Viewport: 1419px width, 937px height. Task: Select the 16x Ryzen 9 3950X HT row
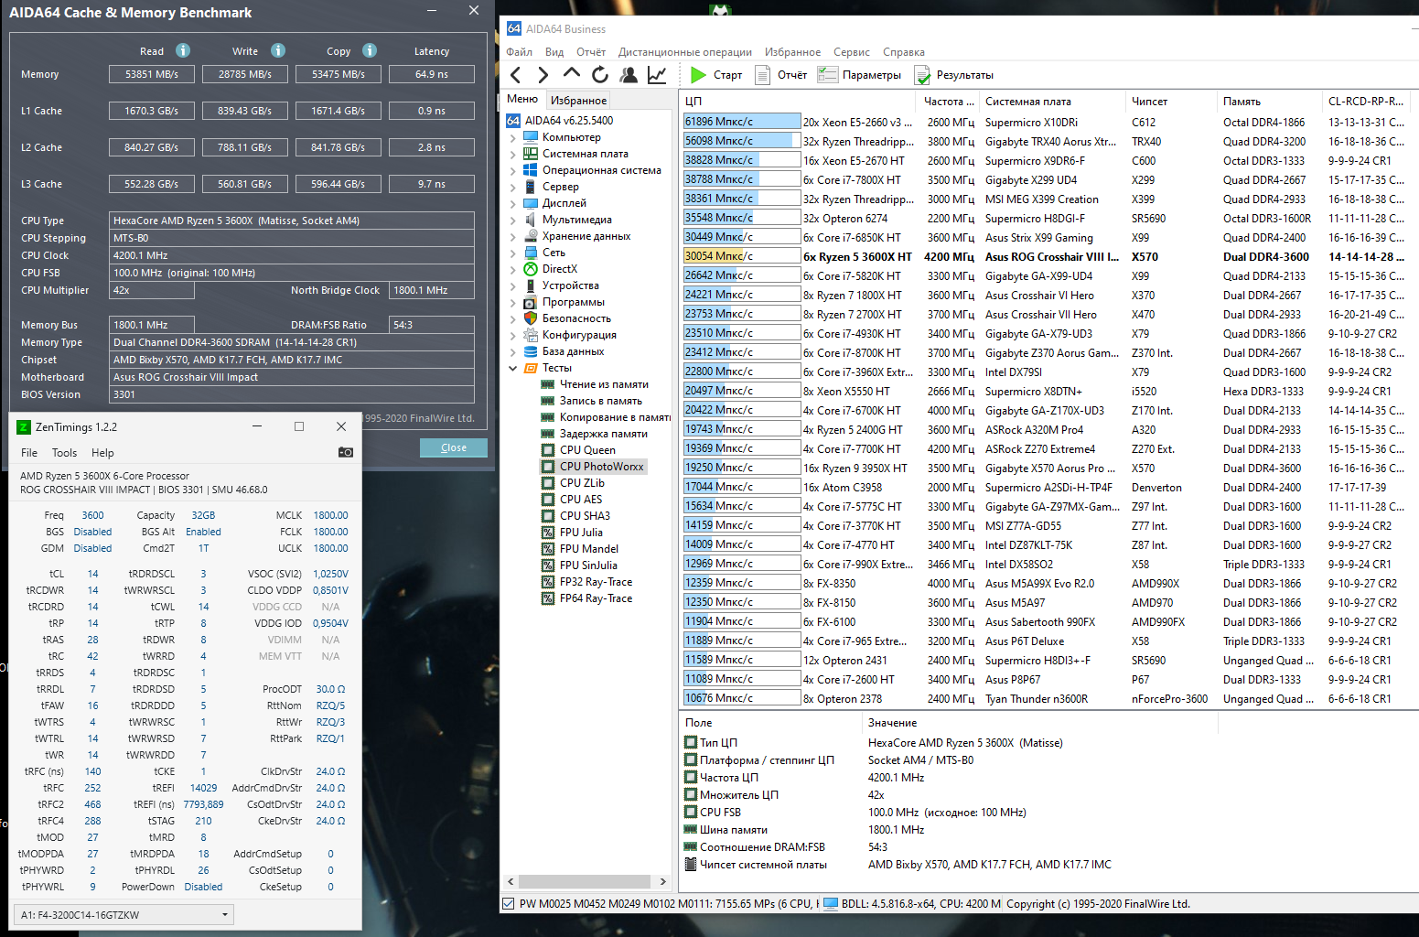pos(1048,468)
